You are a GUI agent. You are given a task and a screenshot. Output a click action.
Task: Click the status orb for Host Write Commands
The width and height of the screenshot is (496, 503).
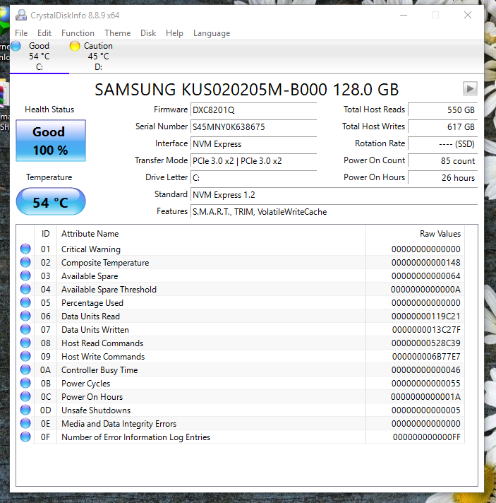(x=25, y=356)
